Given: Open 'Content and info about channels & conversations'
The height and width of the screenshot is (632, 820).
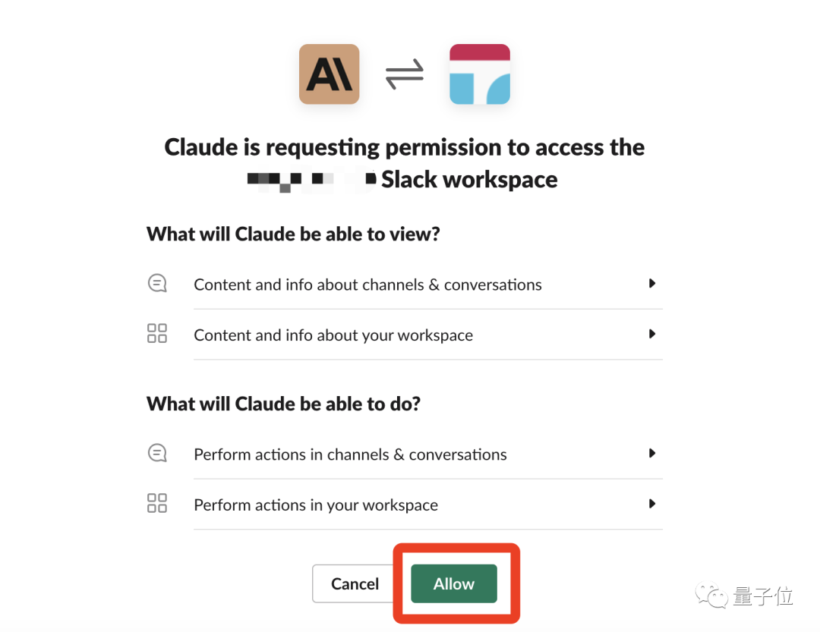Looking at the screenshot, I should tap(367, 285).
